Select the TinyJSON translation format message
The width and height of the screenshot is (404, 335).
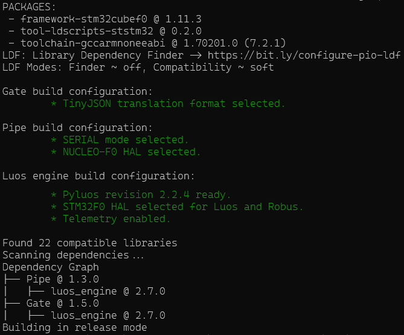[174, 103]
